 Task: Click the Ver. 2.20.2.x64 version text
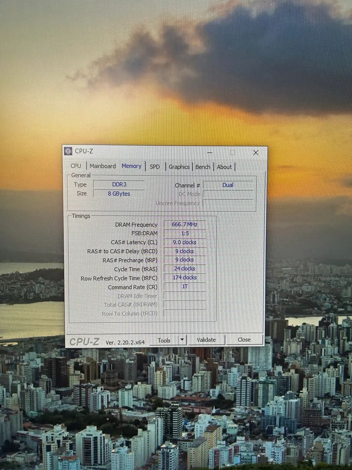[x=125, y=342]
